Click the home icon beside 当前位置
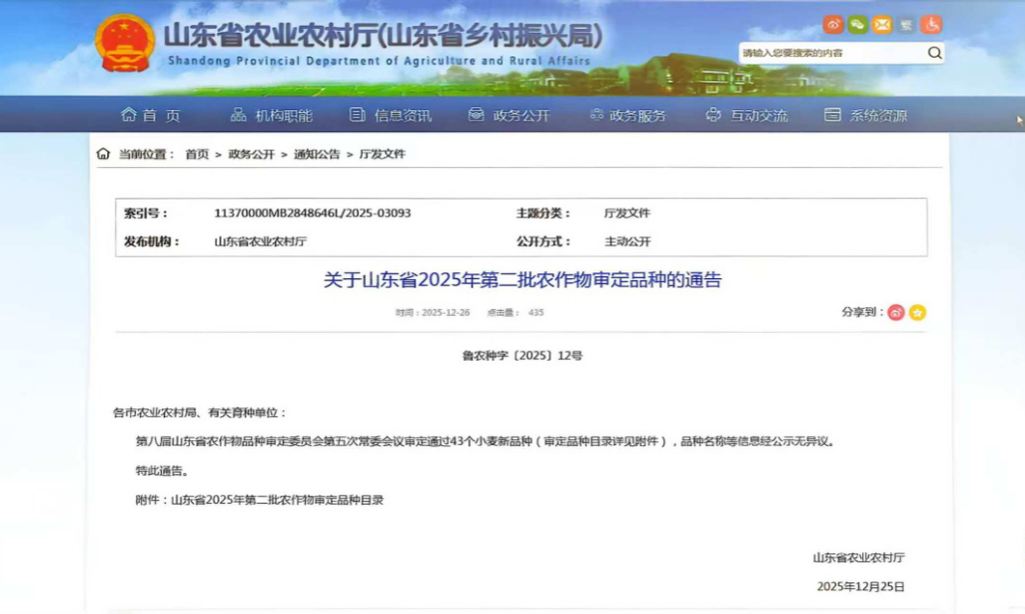The width and height of the screenshot is (1025, 614). pos(103,154)
